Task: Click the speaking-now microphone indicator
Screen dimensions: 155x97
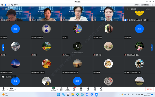Action: pyautogui.click(x=128, y=9)
